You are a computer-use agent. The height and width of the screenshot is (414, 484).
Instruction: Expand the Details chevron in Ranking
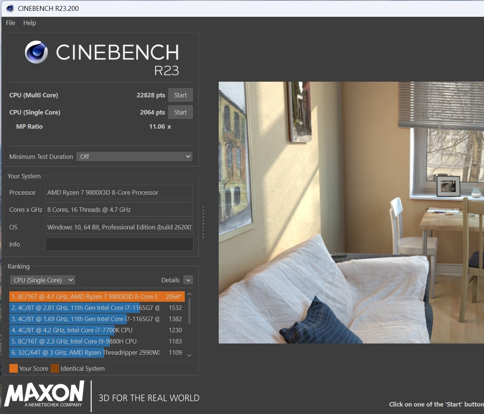[x=188, y=280]
